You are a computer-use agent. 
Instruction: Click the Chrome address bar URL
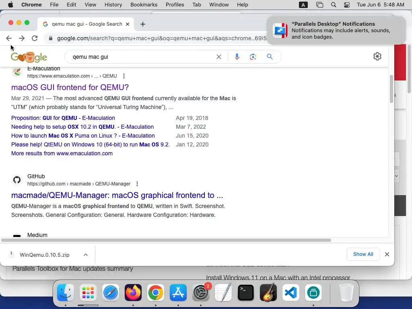[162, 38]
